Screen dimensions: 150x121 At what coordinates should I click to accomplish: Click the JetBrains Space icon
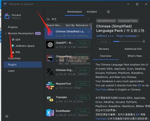point(13,46)
